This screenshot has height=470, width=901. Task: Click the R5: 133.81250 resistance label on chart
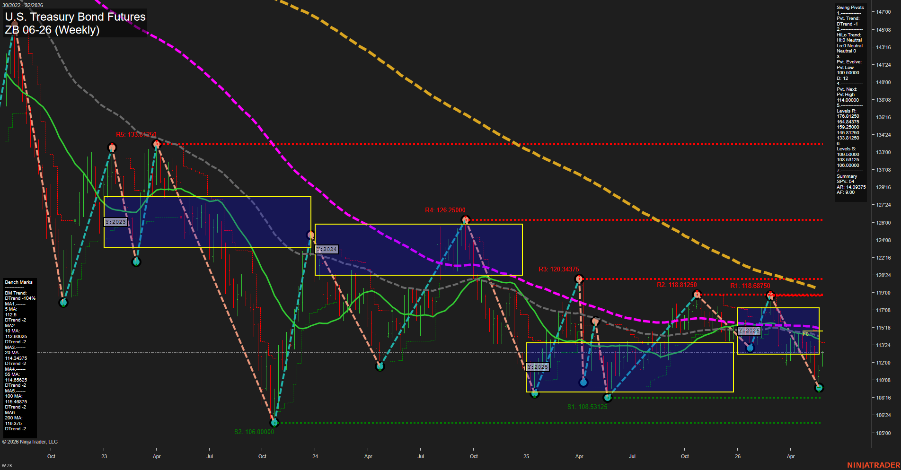136,135
